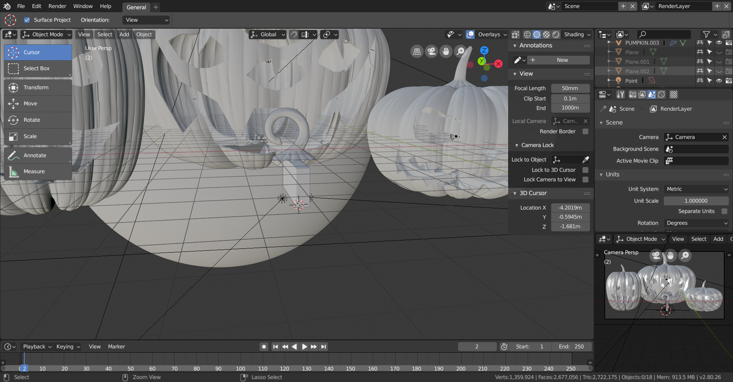Click the pan hand icon in main viewport
This screenshot has width=733, height=382.
coord(446,51)
